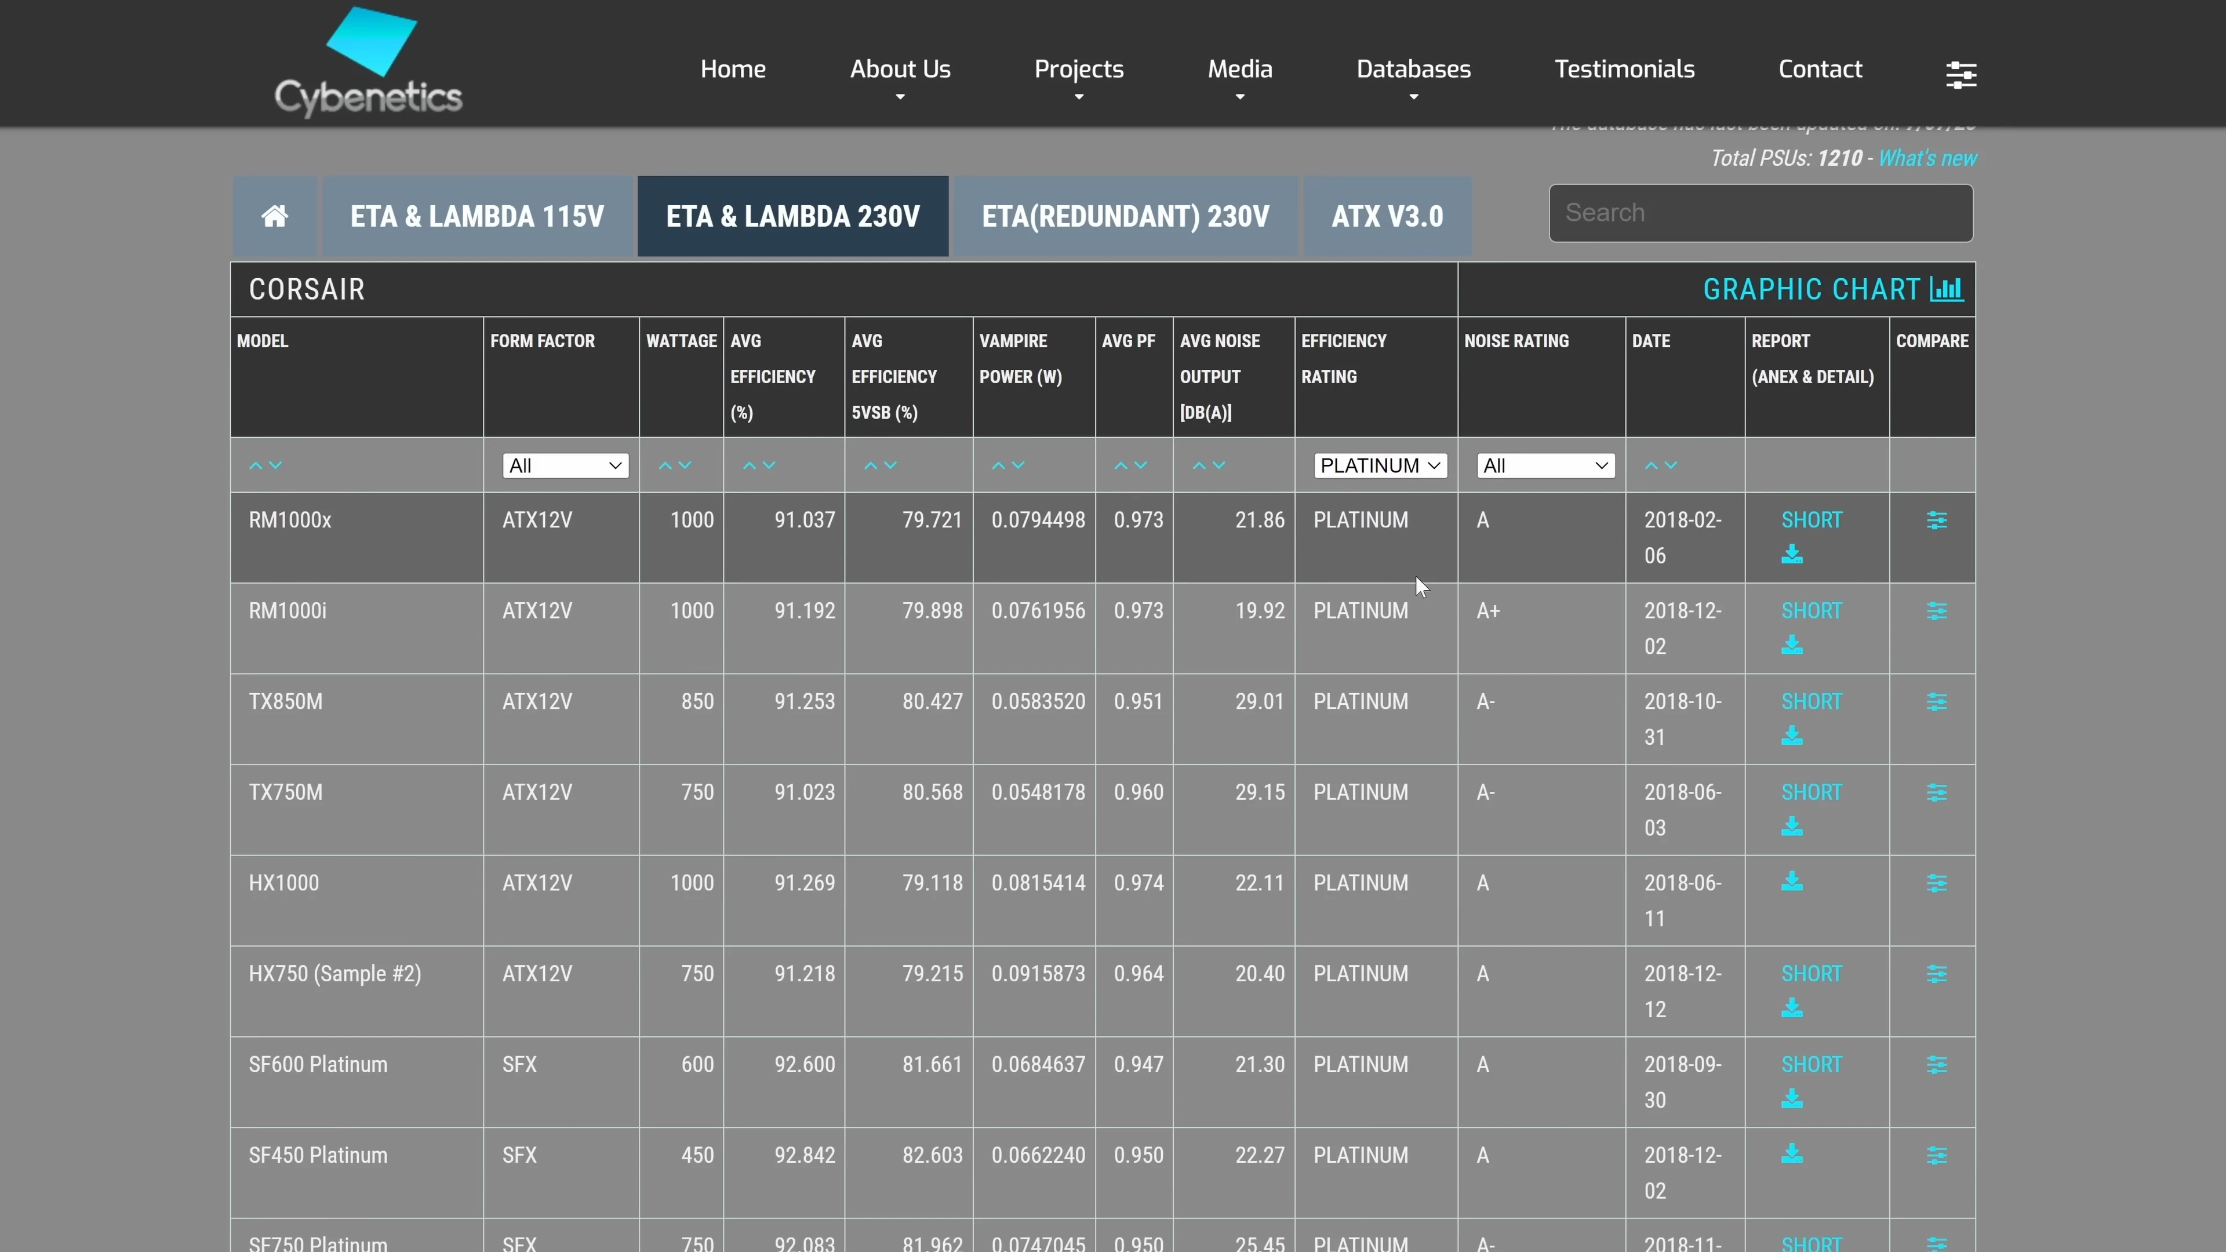Sort Wattage column ascending
The height and width of the screenshot is (1252, 2226).
pyautogui.click(x=665, y=465)
